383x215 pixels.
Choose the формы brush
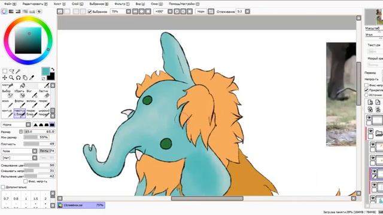[20, 103]
